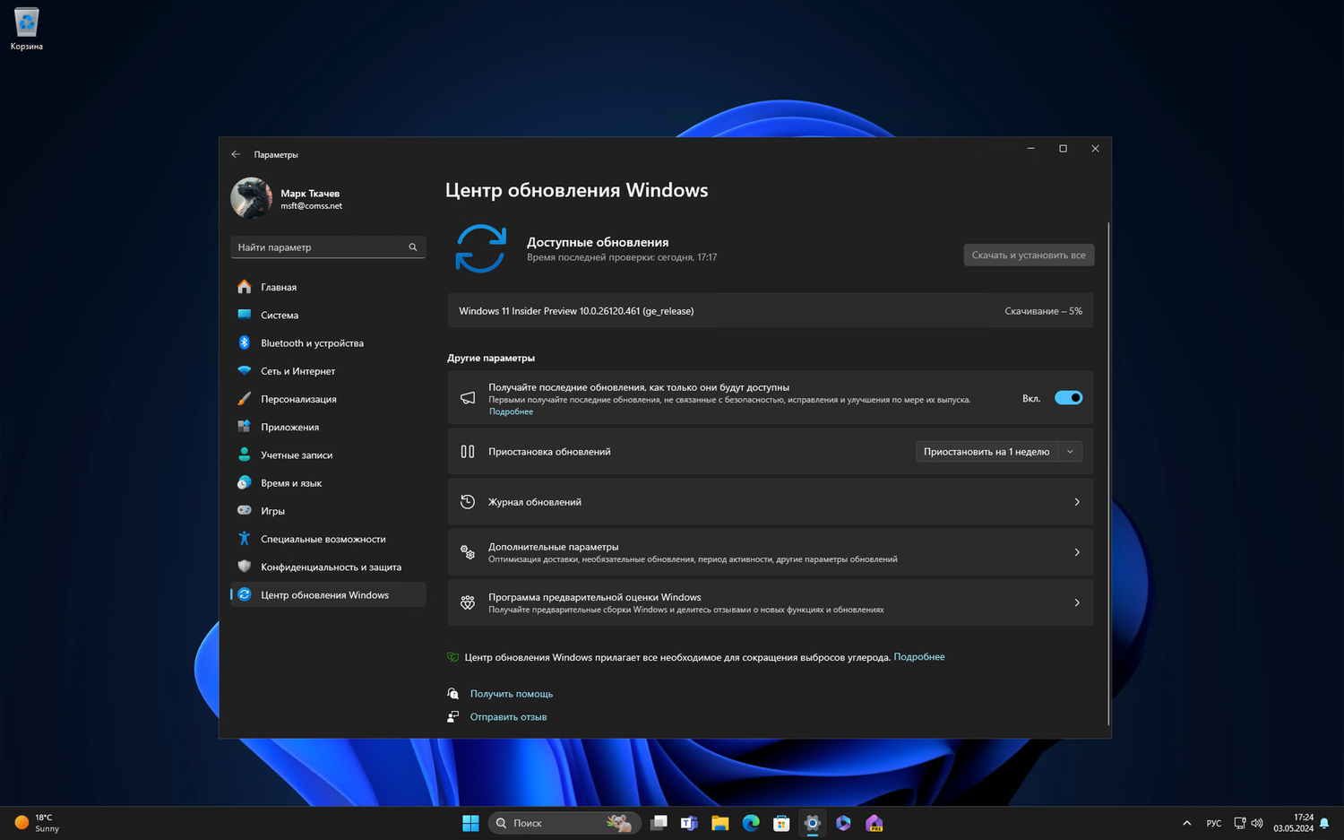Open Сеть и Интернет settings
The width and height of the screenshot is (1344, 840).
point(328,370)
